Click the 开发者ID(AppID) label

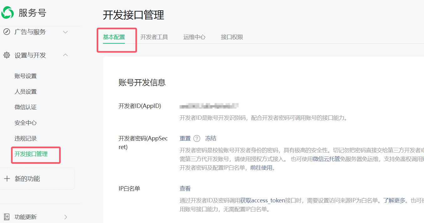click(140, 106)
